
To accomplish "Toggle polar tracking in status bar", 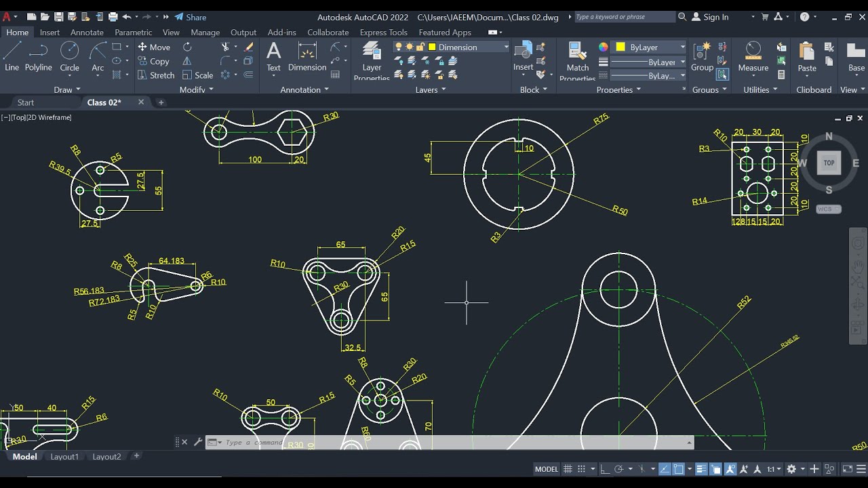I will (618, 469).
